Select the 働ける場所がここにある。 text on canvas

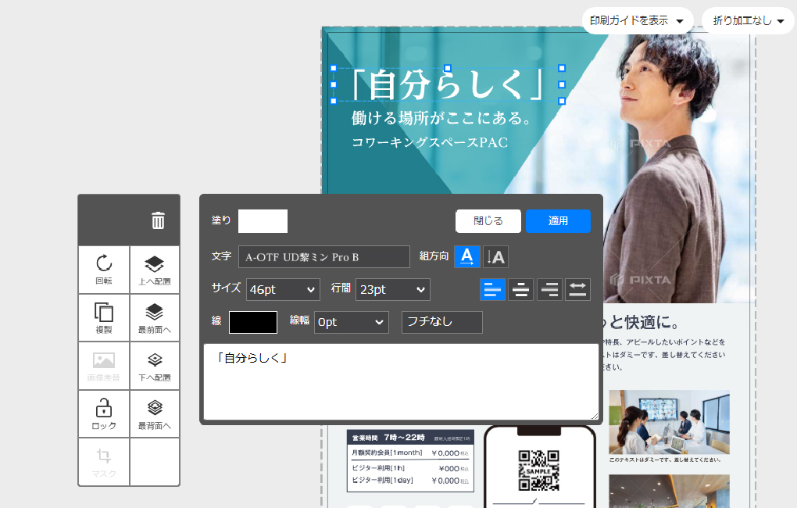441,118
